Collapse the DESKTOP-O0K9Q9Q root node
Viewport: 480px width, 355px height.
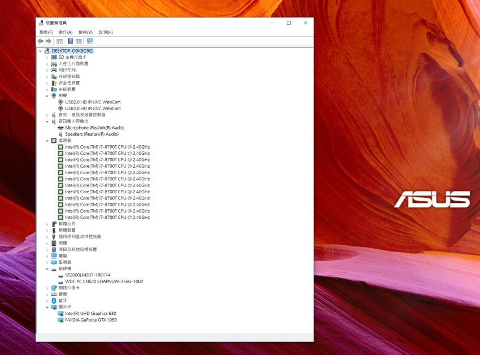41,51
